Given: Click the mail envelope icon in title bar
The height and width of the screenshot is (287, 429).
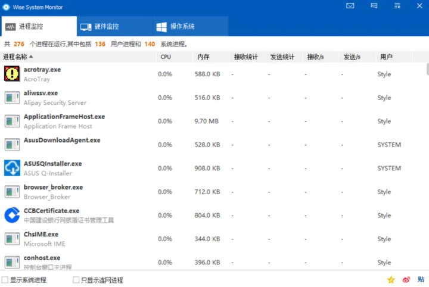Looking at the screenshot, I should (x=350, y=6).
